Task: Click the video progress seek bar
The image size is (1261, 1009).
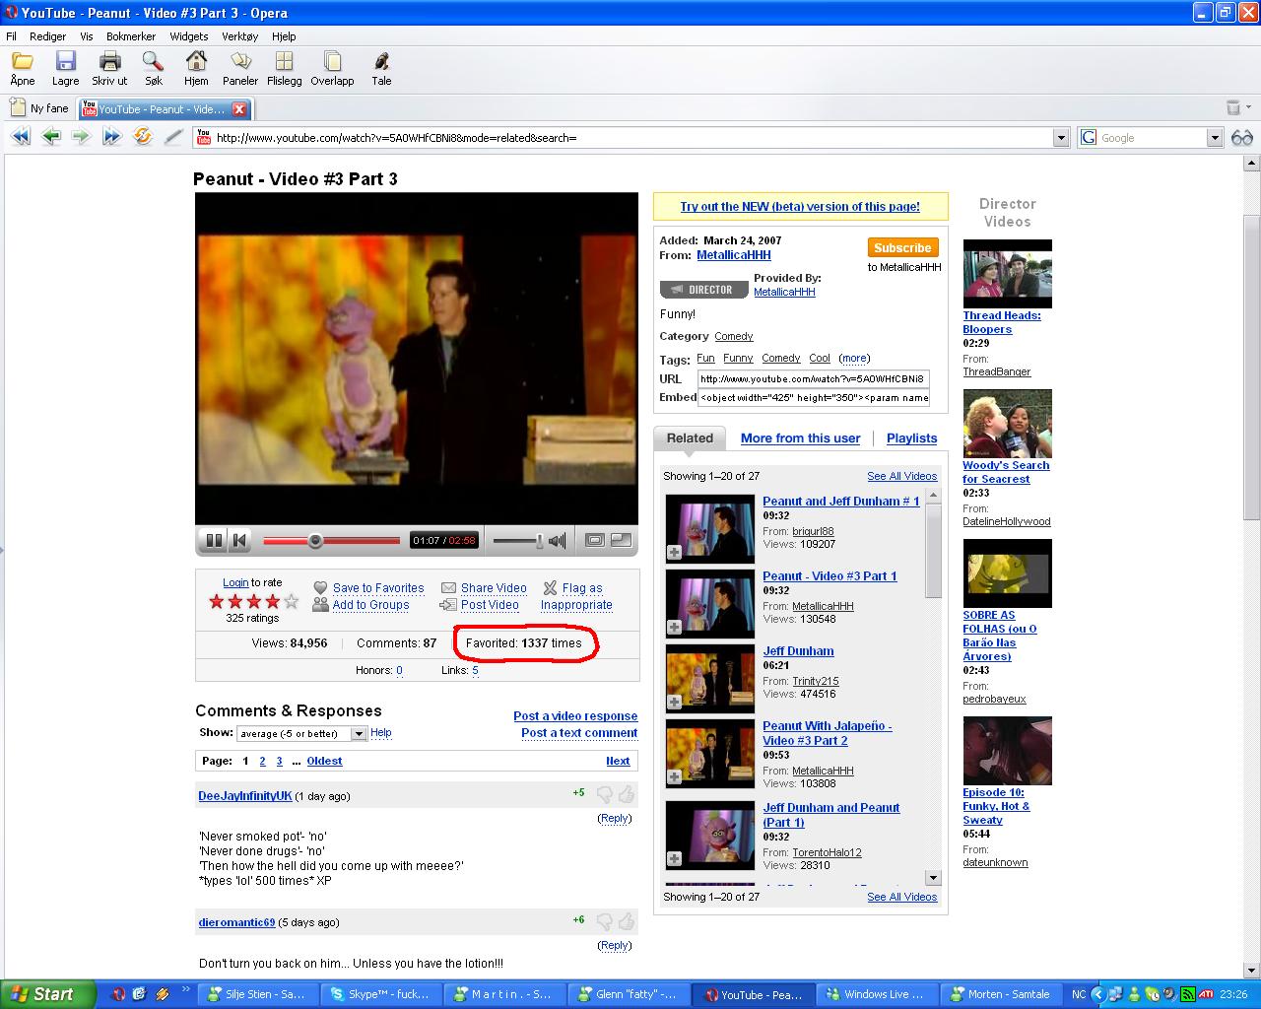Action: (x=331, y=540)
